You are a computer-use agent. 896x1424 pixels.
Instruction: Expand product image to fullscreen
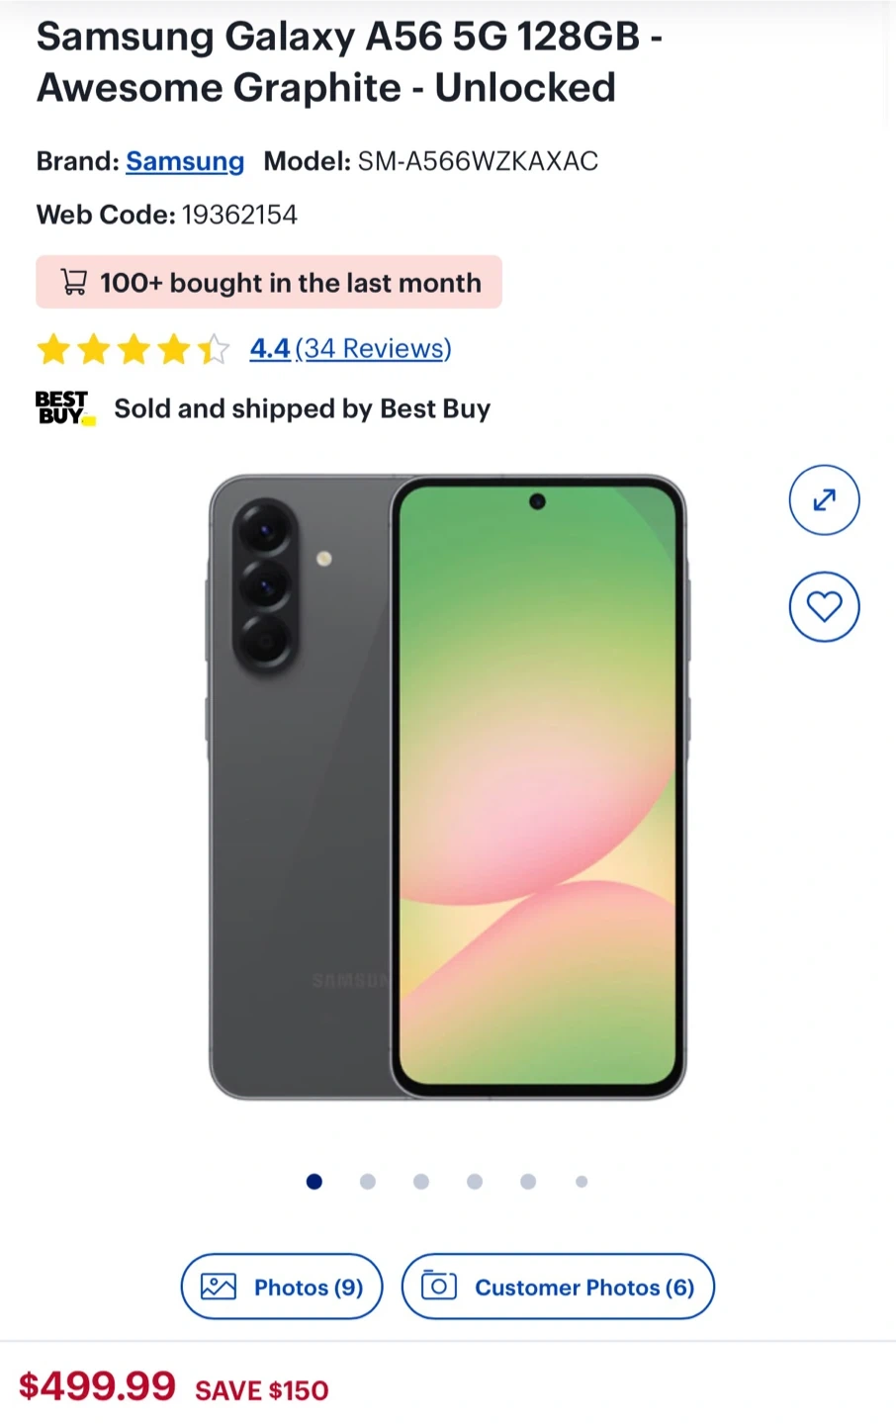(x=824, y=499)
